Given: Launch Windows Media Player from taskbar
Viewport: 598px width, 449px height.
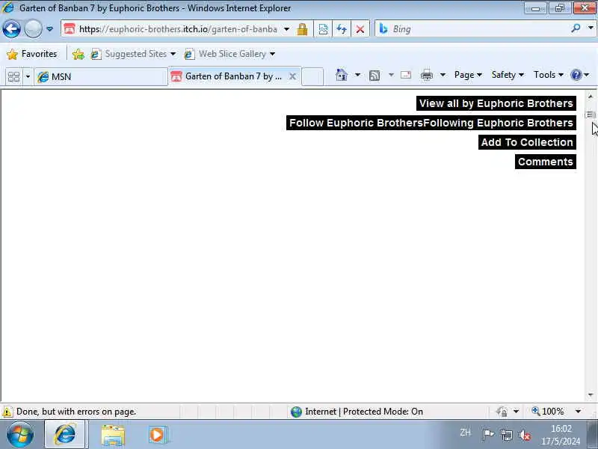Looking at the screenshot, I should coord(157,435).
